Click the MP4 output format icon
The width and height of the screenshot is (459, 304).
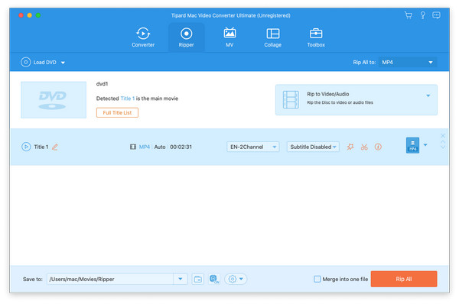412,145
